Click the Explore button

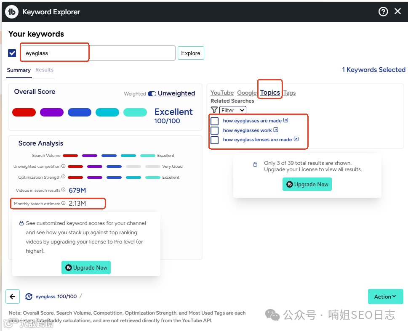coord(191,53)
